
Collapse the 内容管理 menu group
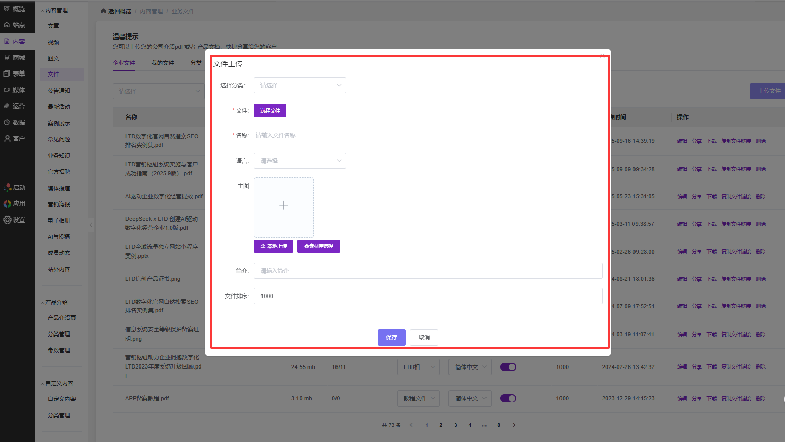click(54, 10)
